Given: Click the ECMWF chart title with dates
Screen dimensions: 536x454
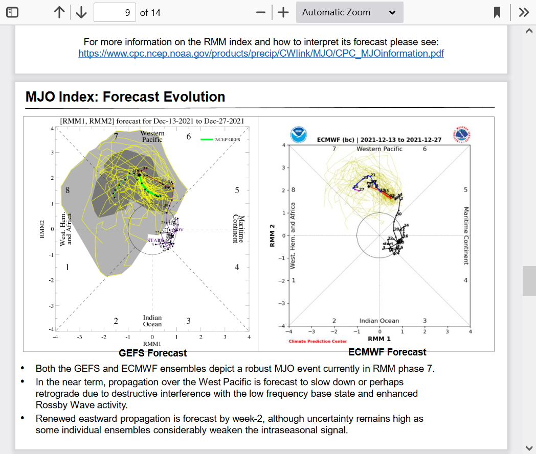Looking at the screenshot, I should [379, 139].
